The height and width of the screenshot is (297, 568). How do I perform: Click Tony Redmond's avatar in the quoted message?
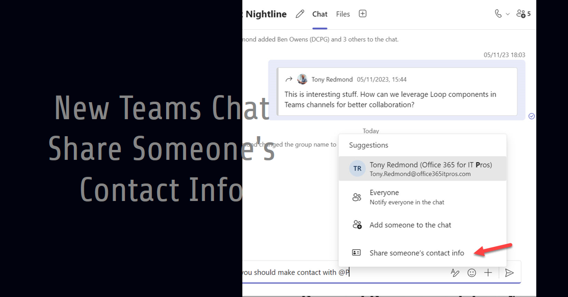302,79
